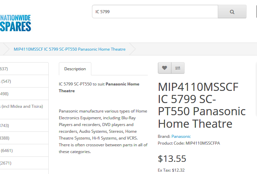
Task: Open the sidebar category ending in 498
Action: tap(24, 94)
